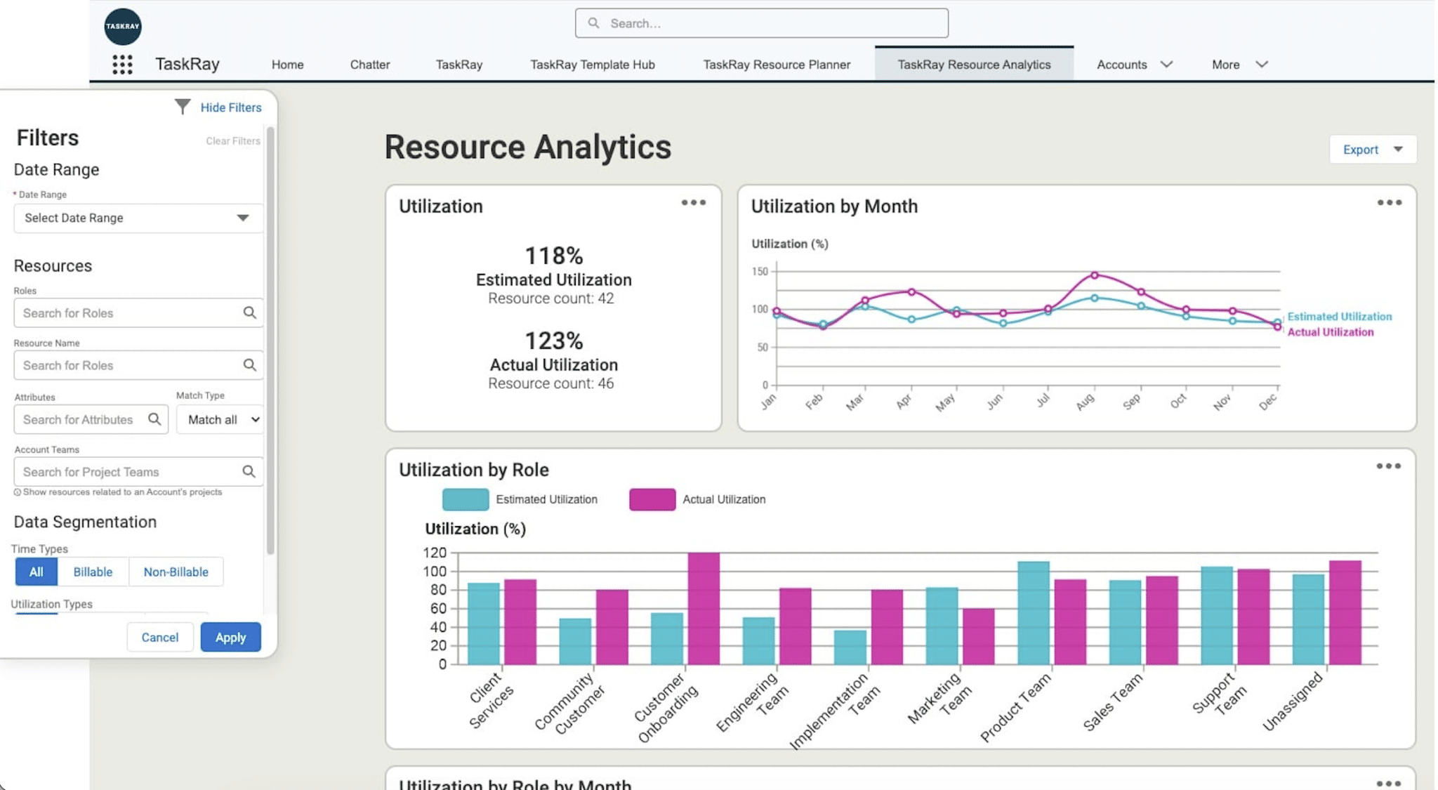The height and width of the screenshot is (790, 1438).
Task: Open Utilization card three-dot menu
Action: click(x=693, y=203)
